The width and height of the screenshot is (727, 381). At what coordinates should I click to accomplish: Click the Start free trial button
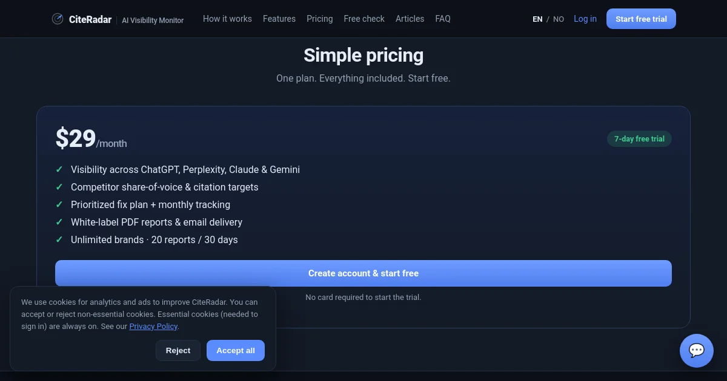pyautogui.click(x=641, y=19)
